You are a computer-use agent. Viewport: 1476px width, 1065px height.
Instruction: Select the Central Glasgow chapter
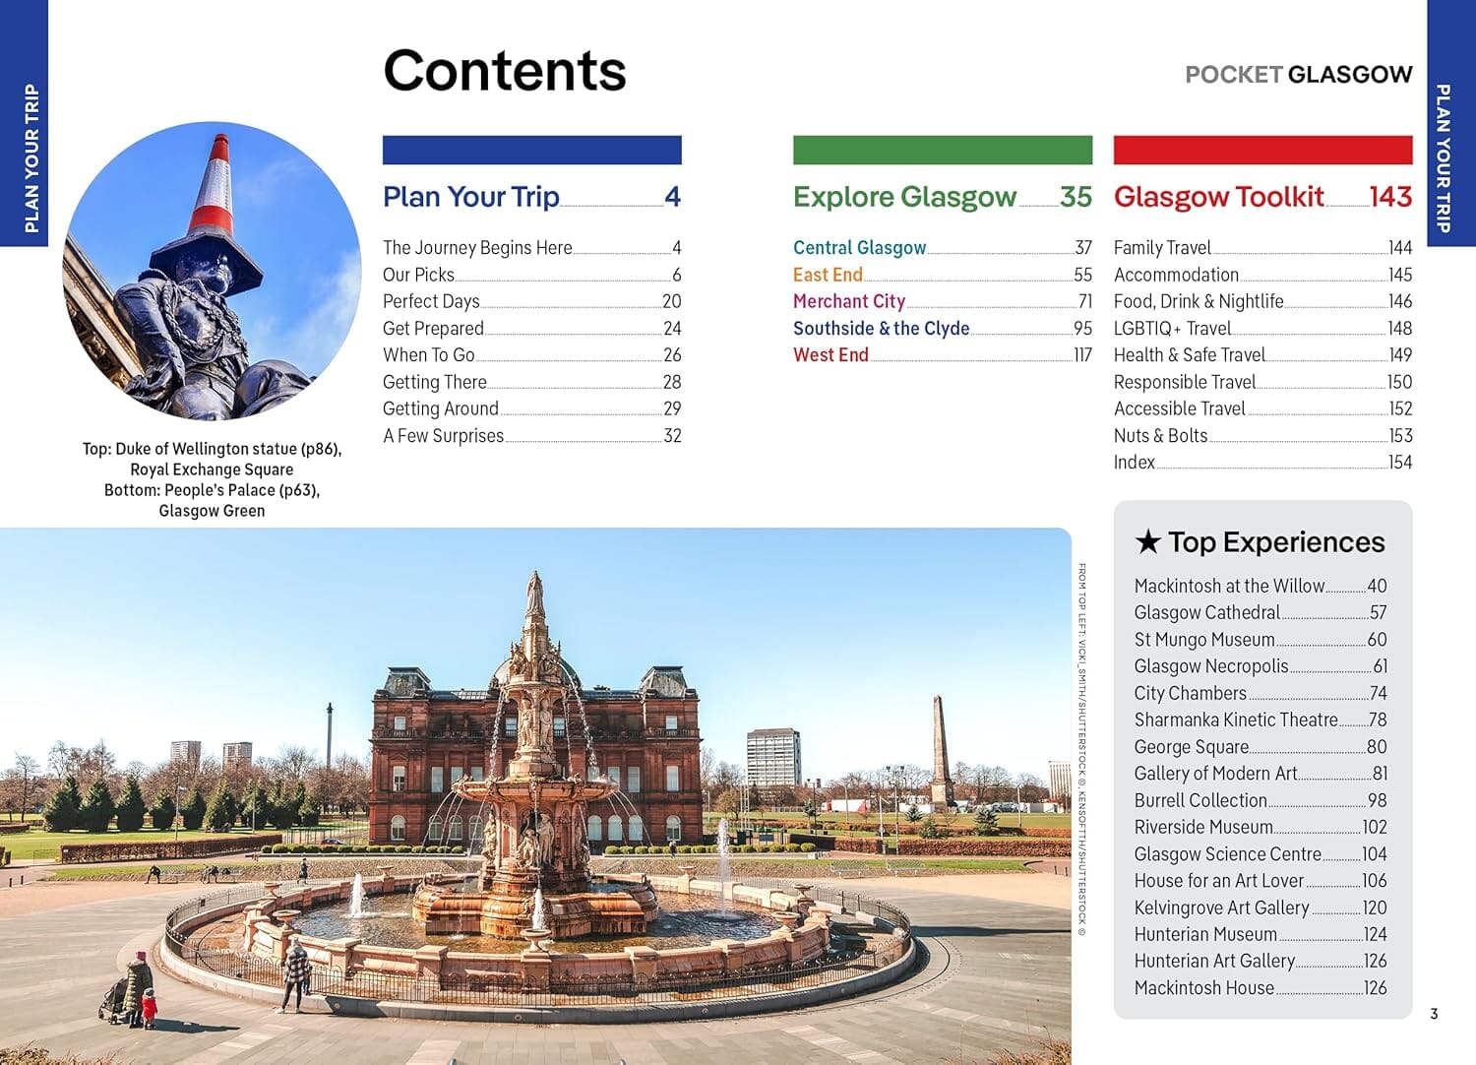858,248
